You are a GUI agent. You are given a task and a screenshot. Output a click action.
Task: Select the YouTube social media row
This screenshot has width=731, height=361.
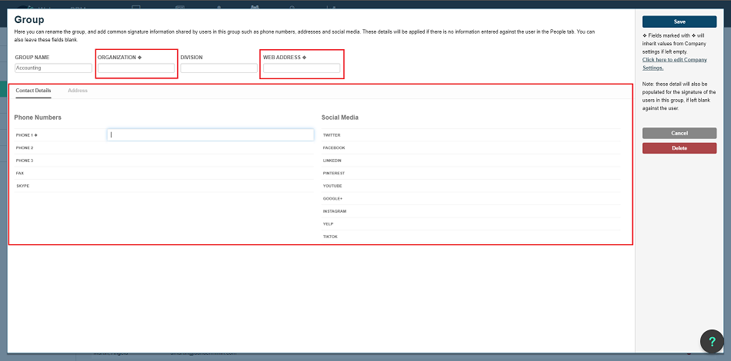[471, 186]
